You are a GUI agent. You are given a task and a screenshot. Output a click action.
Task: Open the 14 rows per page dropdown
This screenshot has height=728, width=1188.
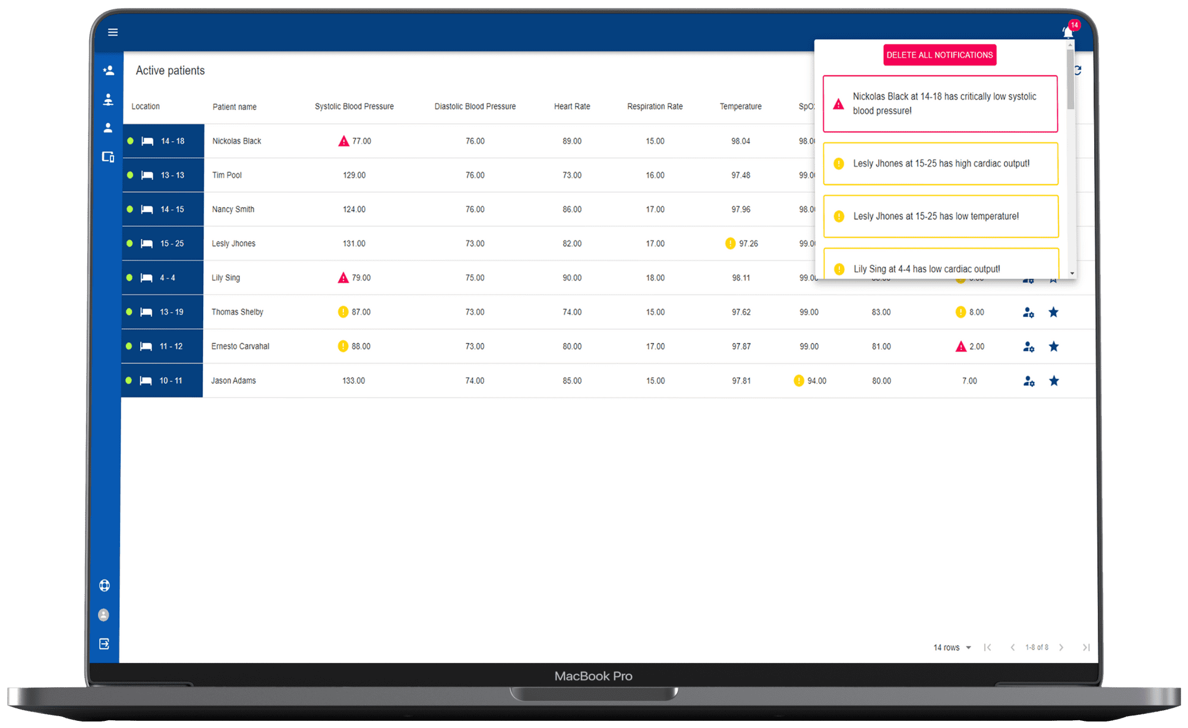(952, 647)
